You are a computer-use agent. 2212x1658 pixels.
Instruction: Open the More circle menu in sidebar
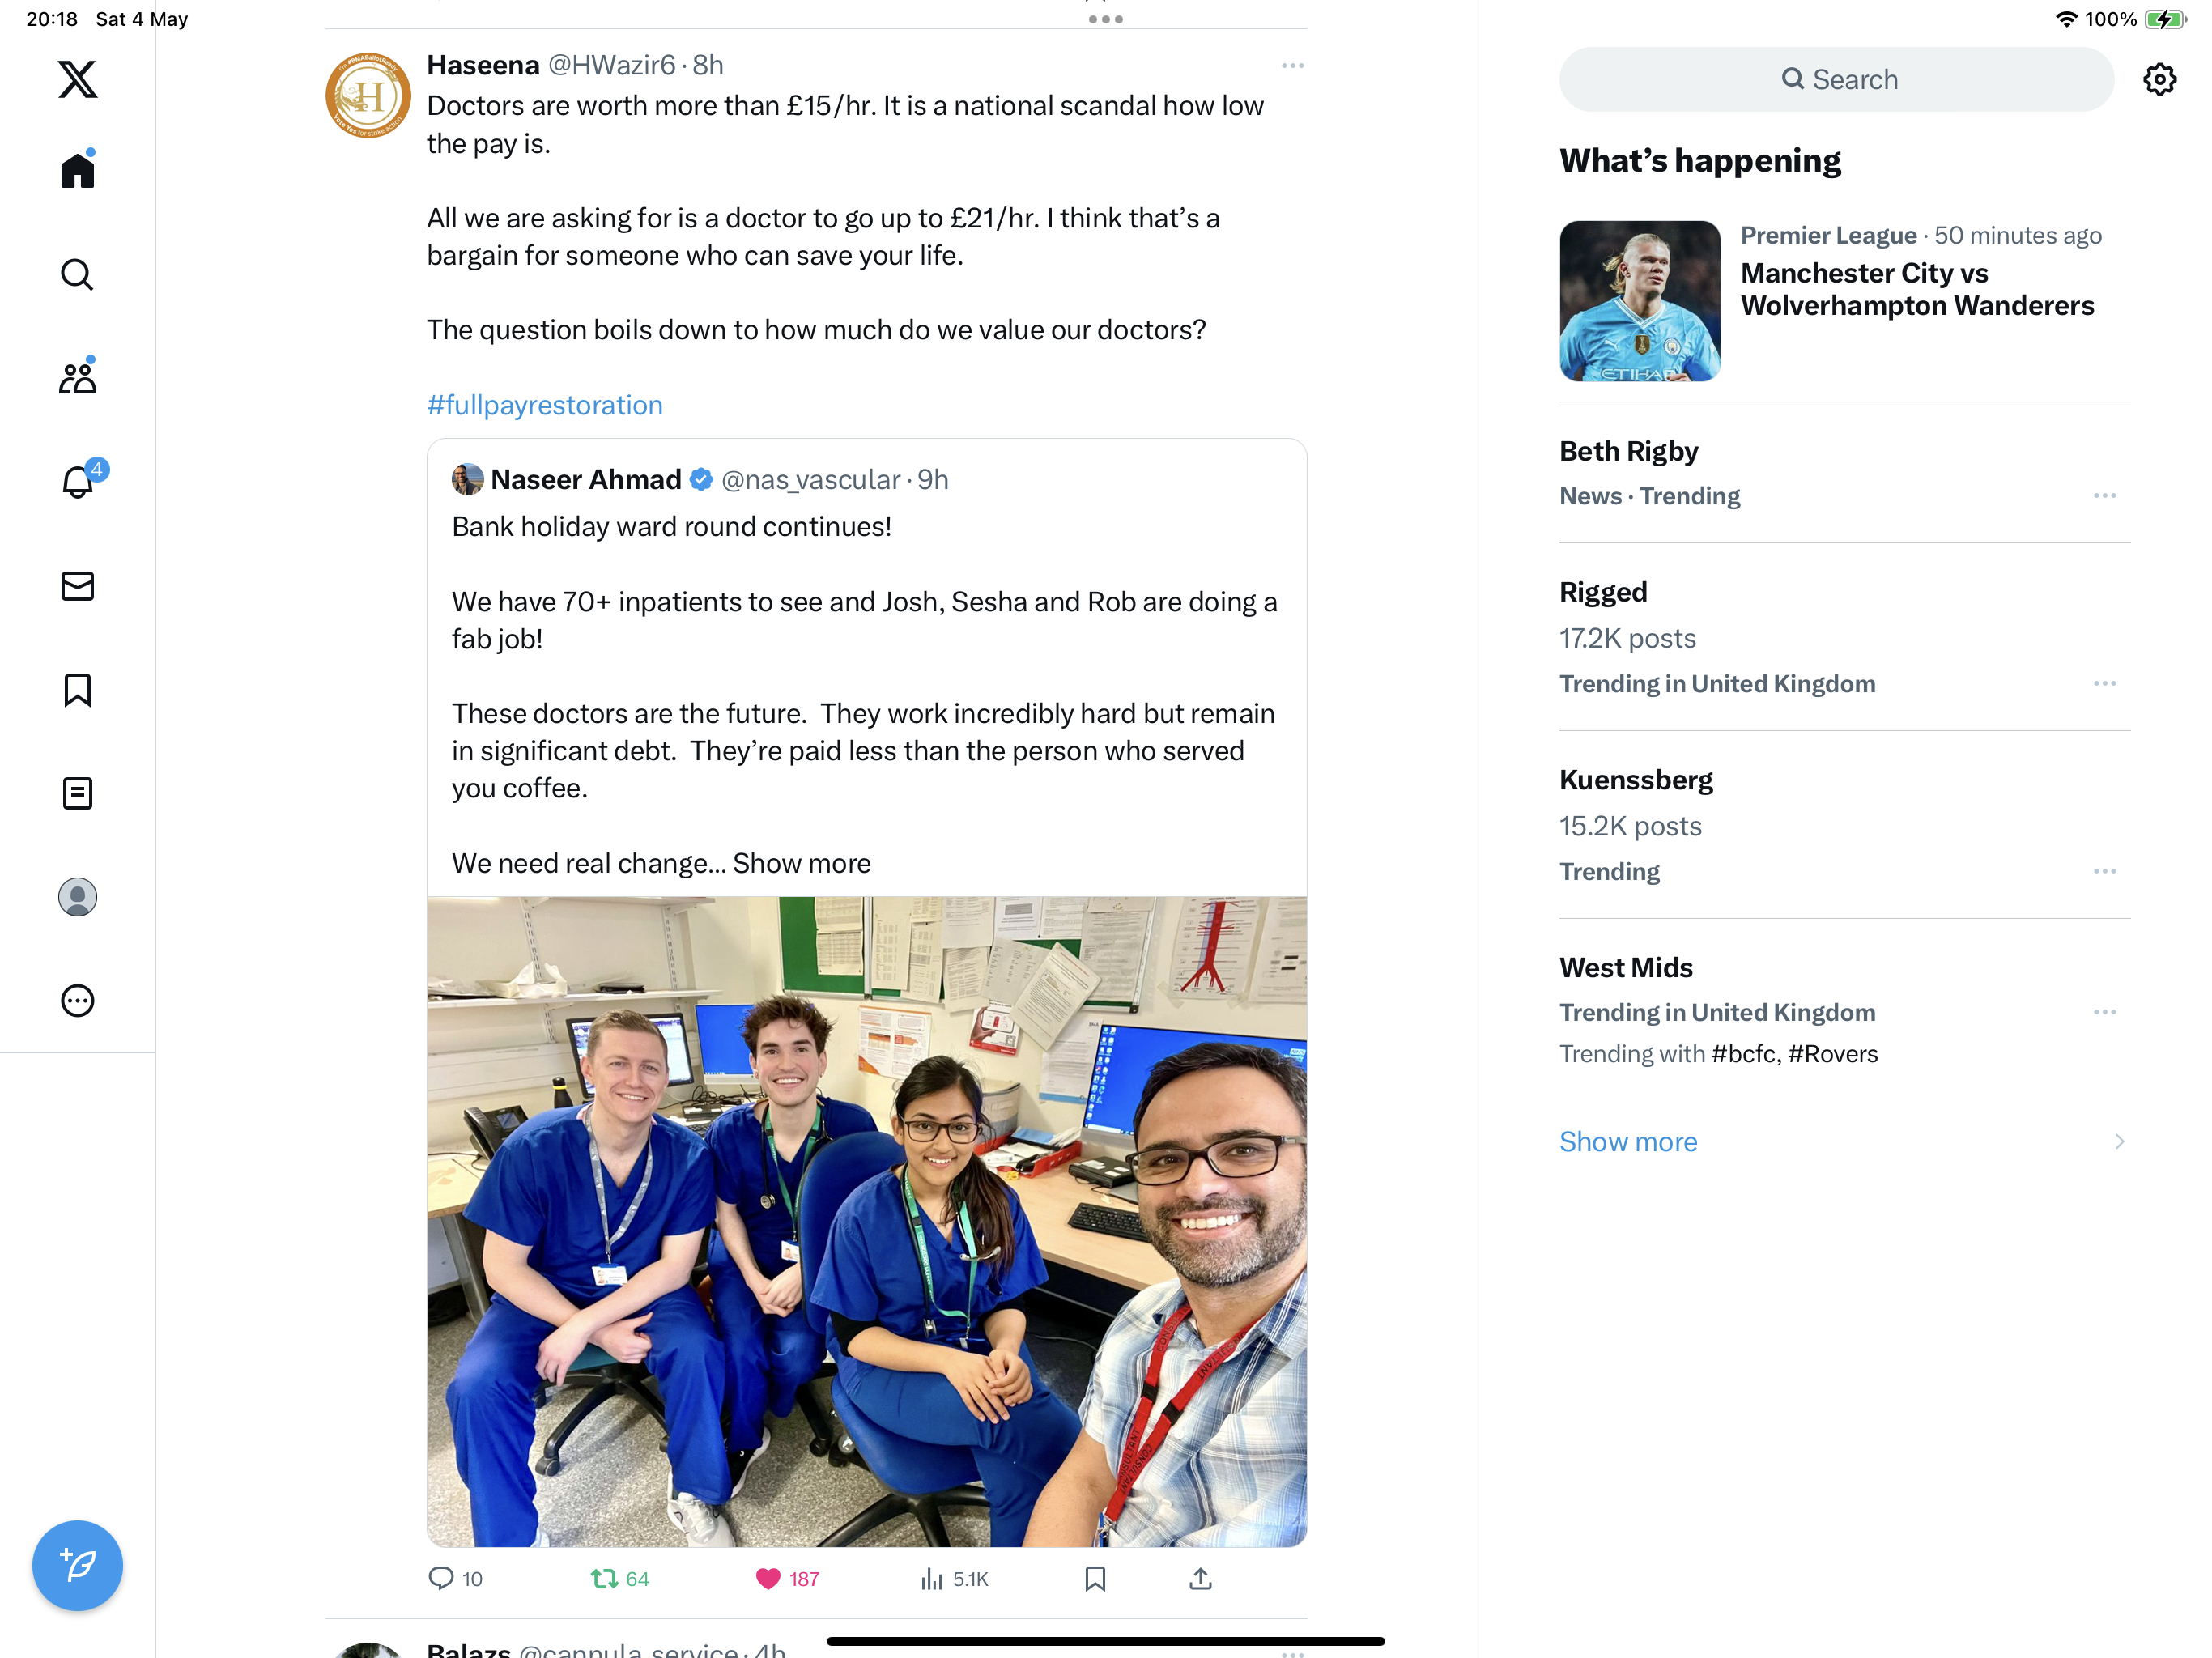[77, 1001]
